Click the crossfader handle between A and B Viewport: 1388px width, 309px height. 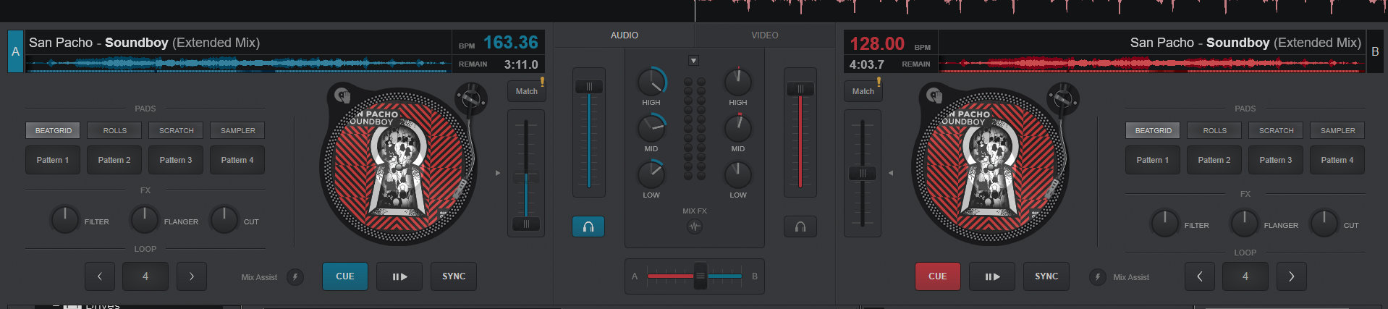pos(700,276)
